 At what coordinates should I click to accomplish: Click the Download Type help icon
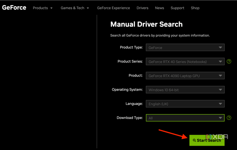click(229, 118)
